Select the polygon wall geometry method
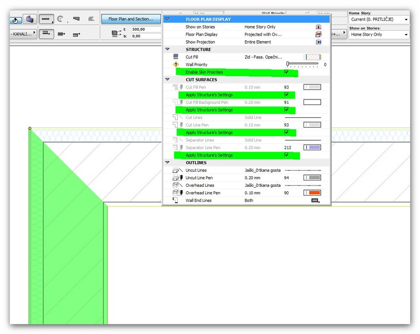Image resolution: width=420 pixels, height=334 pixels. point(92,18)
